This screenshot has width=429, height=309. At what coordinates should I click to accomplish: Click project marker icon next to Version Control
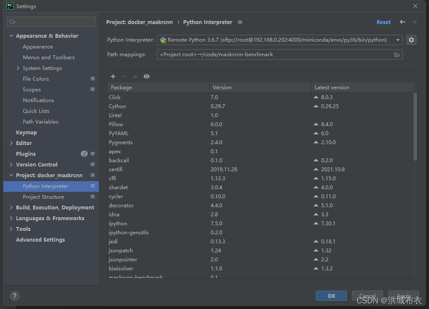click(93, 164)
